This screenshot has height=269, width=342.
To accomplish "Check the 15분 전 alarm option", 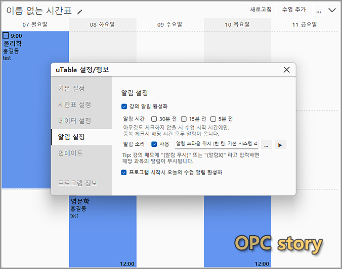I will [x=184, y=119].
